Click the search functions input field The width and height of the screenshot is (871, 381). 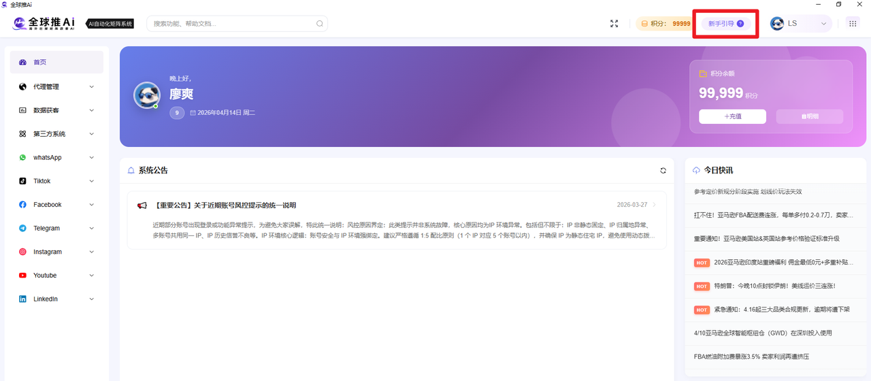[231, 24]
